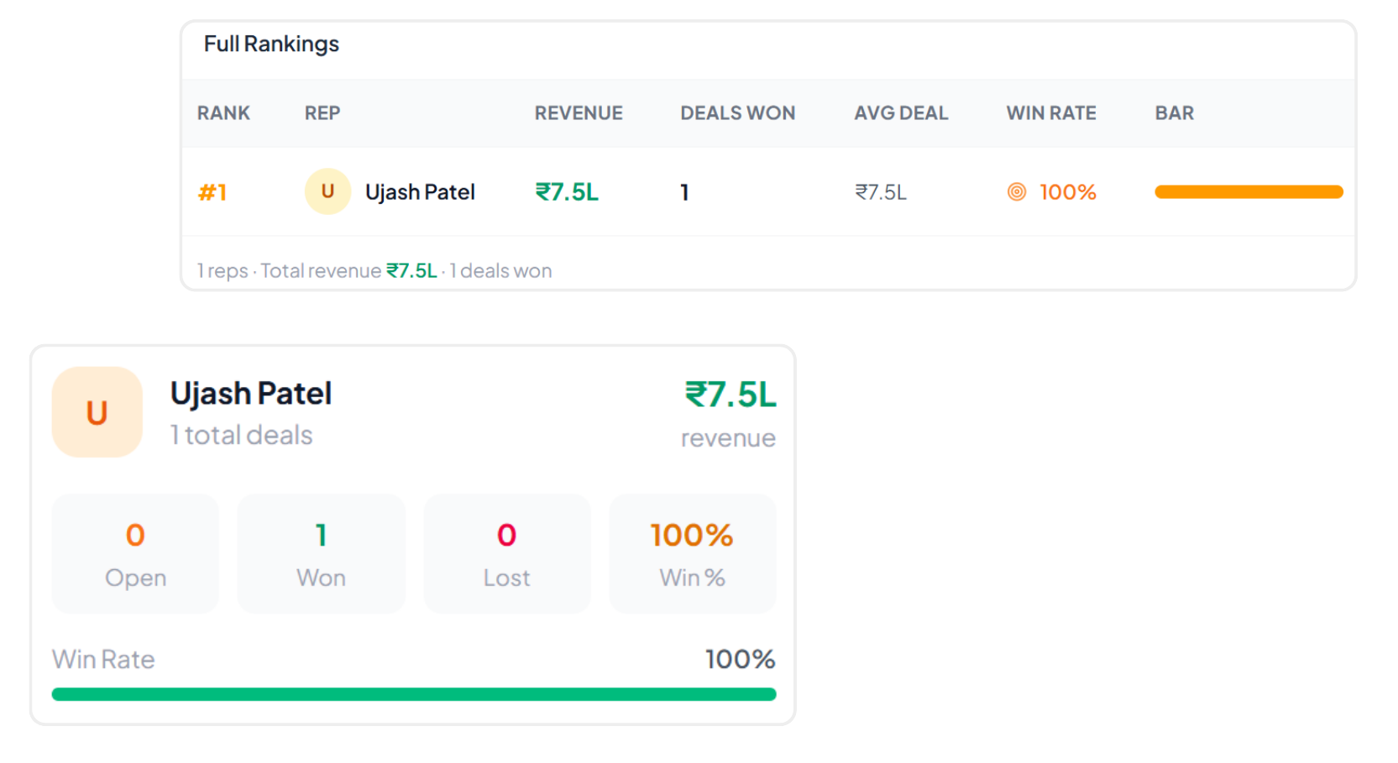Click the round U avatar in rankings row

pyautogui.click(x=327, y=191)
